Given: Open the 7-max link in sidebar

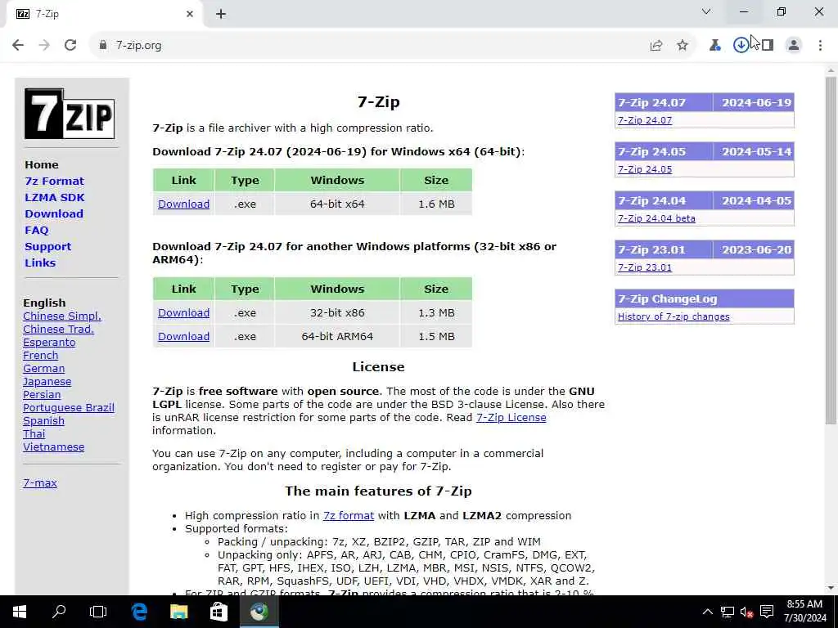Looking at the screenshot, I should (x=40, y=482).
